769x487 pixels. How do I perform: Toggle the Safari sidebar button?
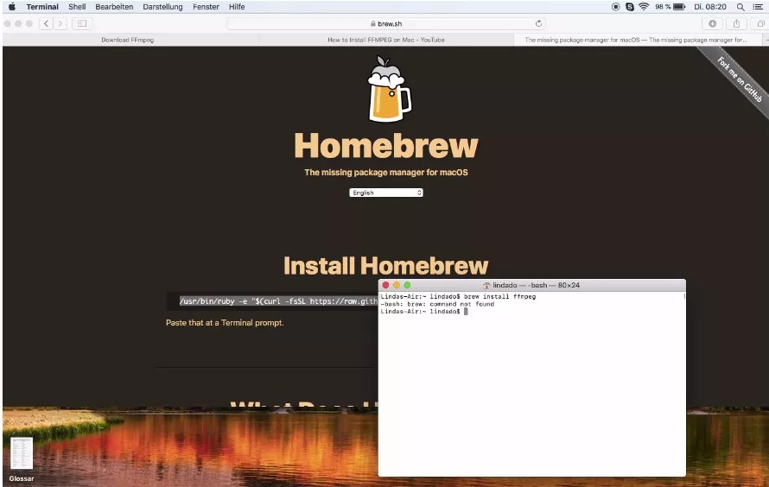point(82,23)
